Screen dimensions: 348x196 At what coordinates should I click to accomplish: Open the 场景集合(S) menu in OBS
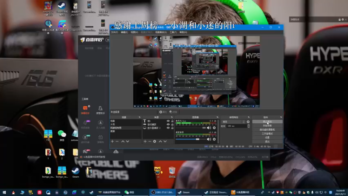click(161, 32)
